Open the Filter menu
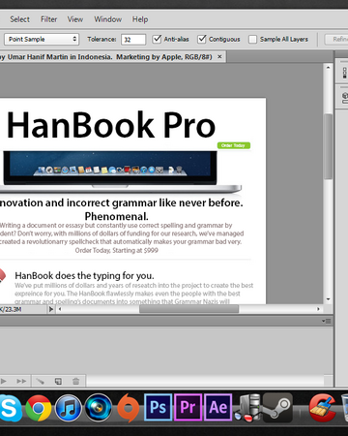348x436 pixels. pyautogui.click(x=48, y=19)
